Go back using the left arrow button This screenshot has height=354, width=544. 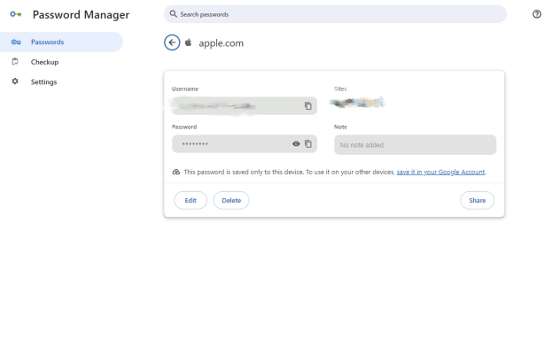(172, 42)
